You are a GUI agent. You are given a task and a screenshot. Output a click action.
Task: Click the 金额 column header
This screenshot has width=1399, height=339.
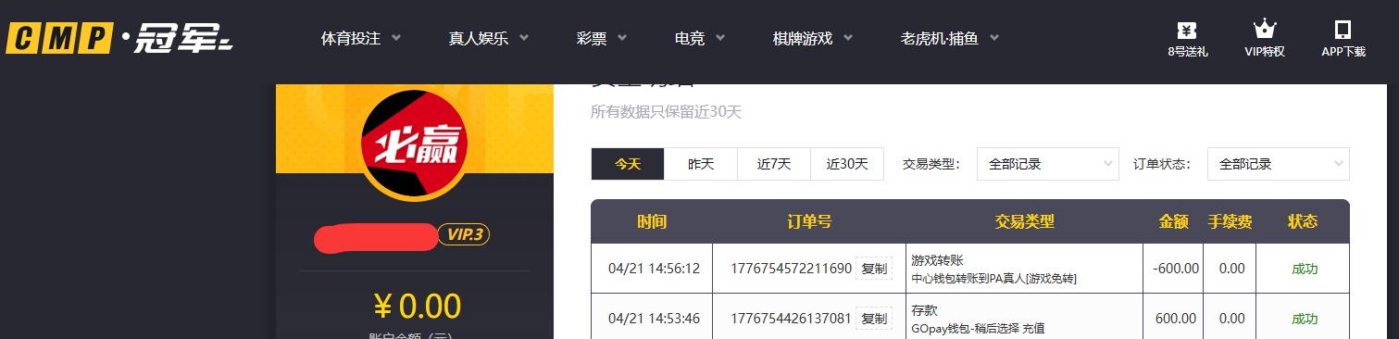1174,222
